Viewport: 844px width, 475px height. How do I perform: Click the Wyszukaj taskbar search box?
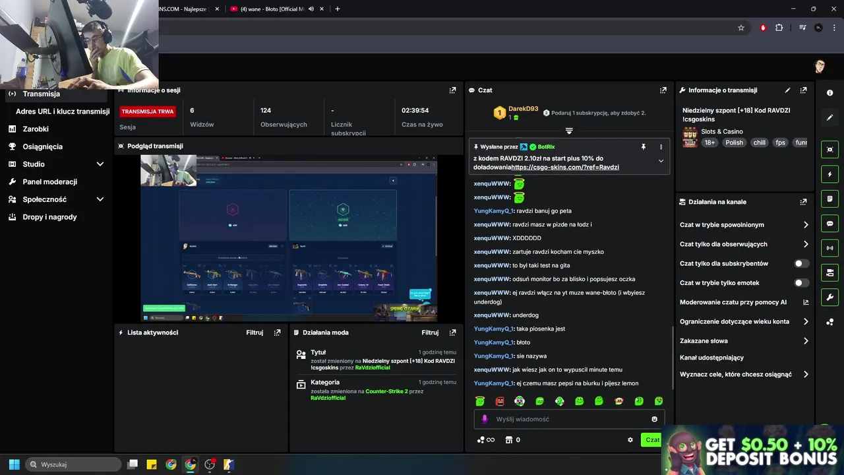(x=73, y=464)
